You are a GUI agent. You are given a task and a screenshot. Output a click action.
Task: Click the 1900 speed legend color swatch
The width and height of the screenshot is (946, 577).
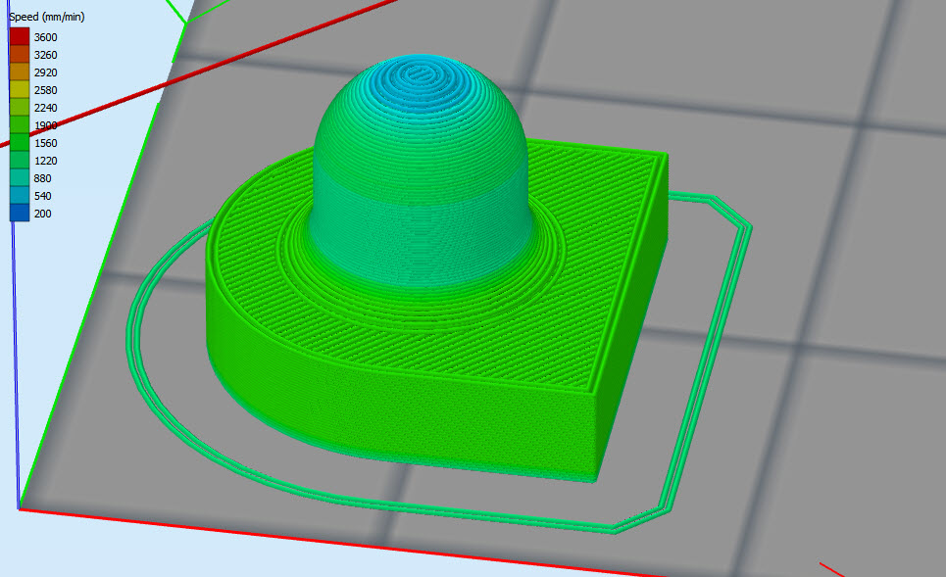tap(20, 124)
